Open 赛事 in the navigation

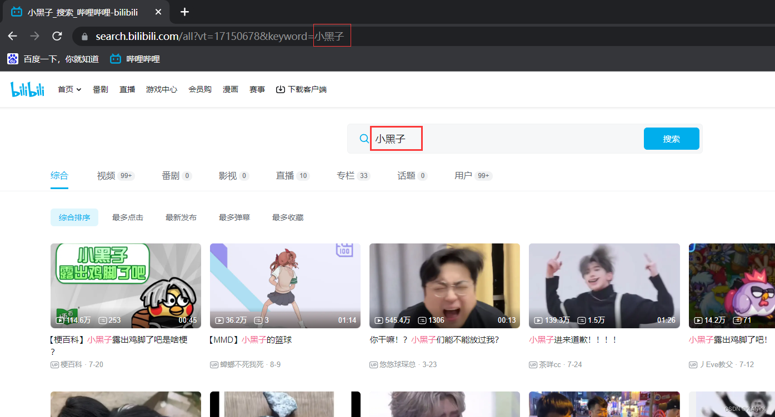(257, 89)
